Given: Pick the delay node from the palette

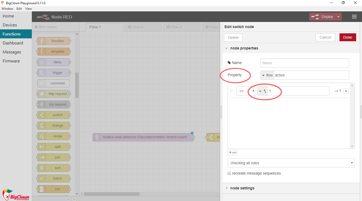Looking at the screenshot, I should (54, 62).
